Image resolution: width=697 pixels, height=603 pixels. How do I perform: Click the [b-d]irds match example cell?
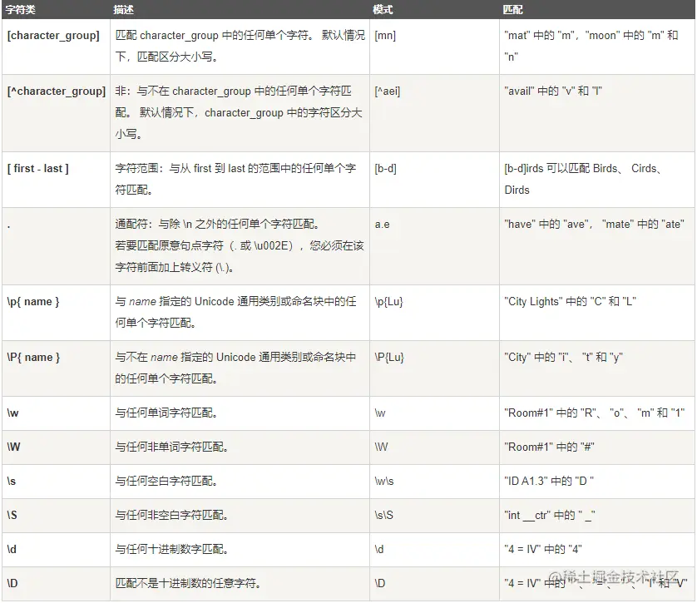pyautogui.click(x=597, y=180)
